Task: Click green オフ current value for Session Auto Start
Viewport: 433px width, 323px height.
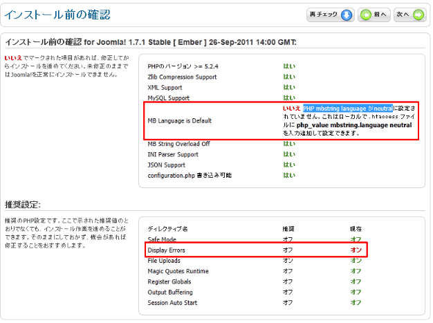Action: click(356, 302)
